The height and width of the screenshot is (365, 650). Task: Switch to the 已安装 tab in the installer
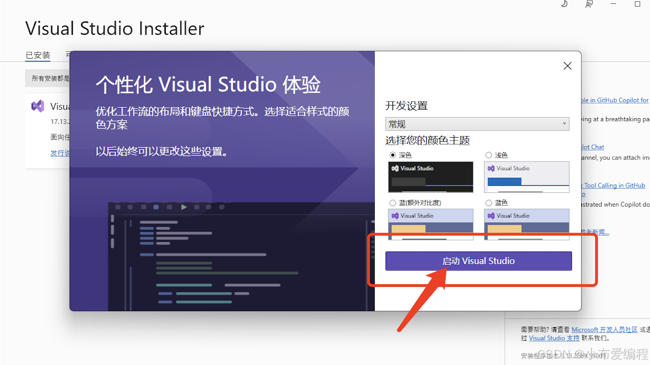coord(38,55)
